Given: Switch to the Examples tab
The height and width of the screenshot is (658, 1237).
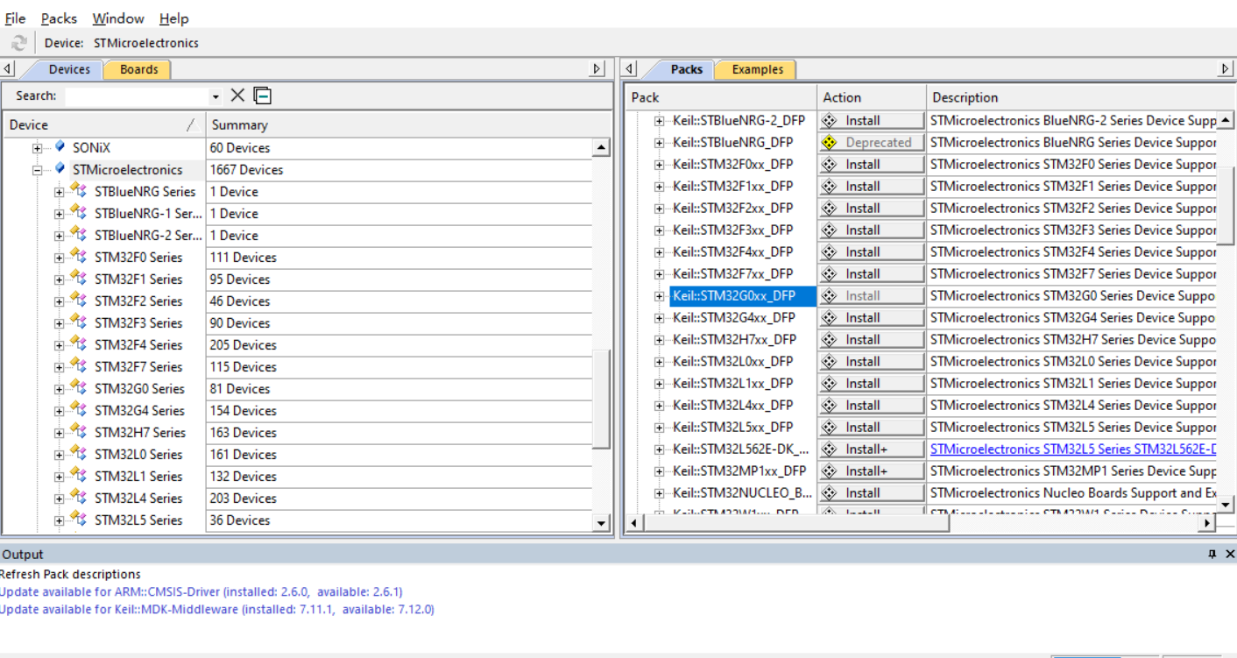Looking at the screenshot, I should coord(757,69).
